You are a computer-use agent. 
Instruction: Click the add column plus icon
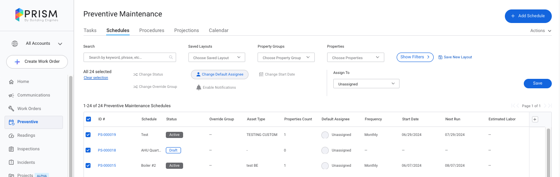pos(535,119)
